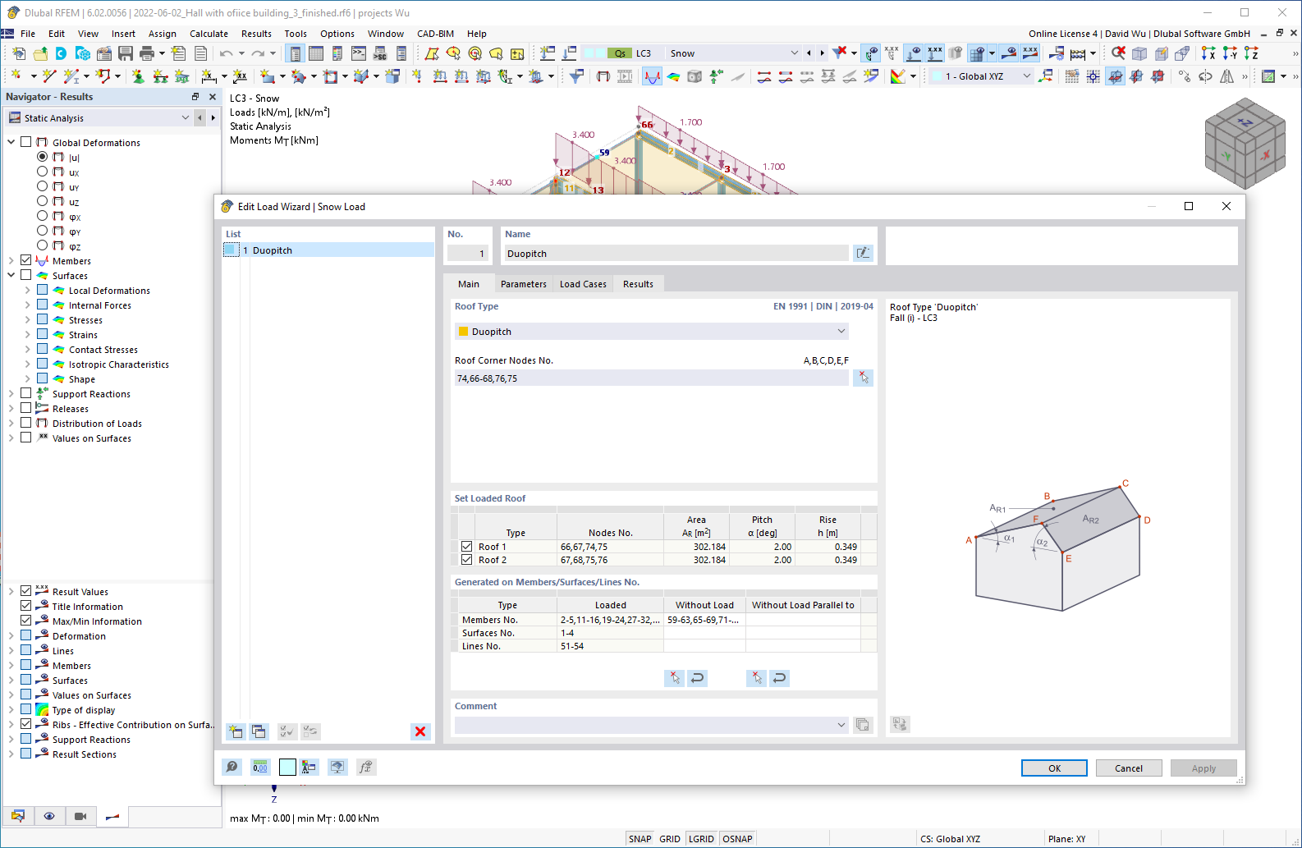Image resolution: width=1302 pixels, height=848 pixels.
Task: Open the Comment dropdown arrow
Action: [x=841, y=725]
